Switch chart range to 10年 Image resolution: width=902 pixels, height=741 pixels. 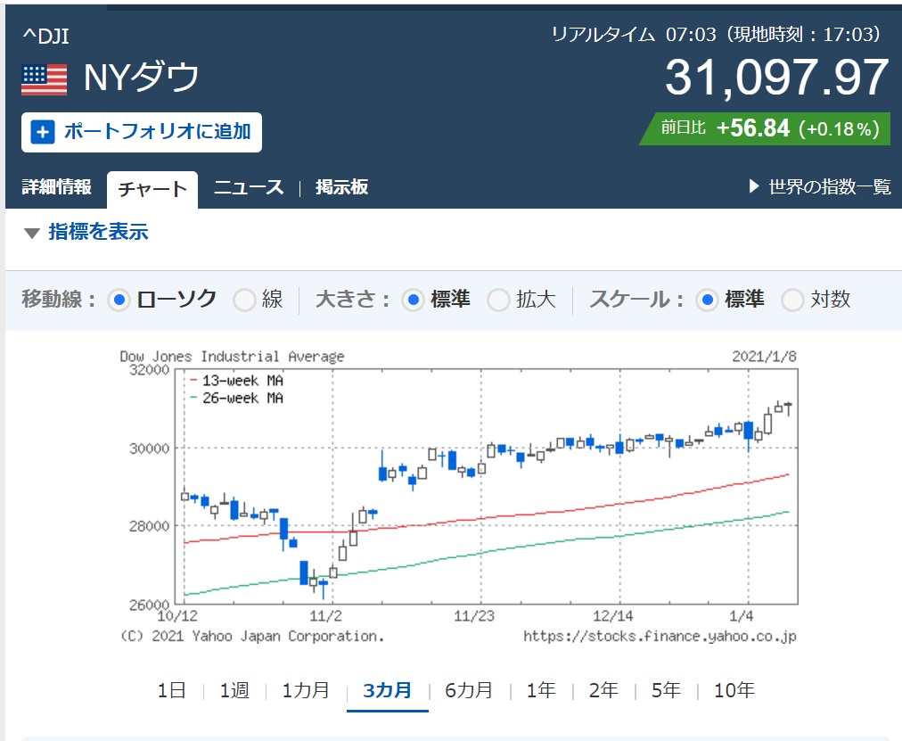tap(734, 690)
